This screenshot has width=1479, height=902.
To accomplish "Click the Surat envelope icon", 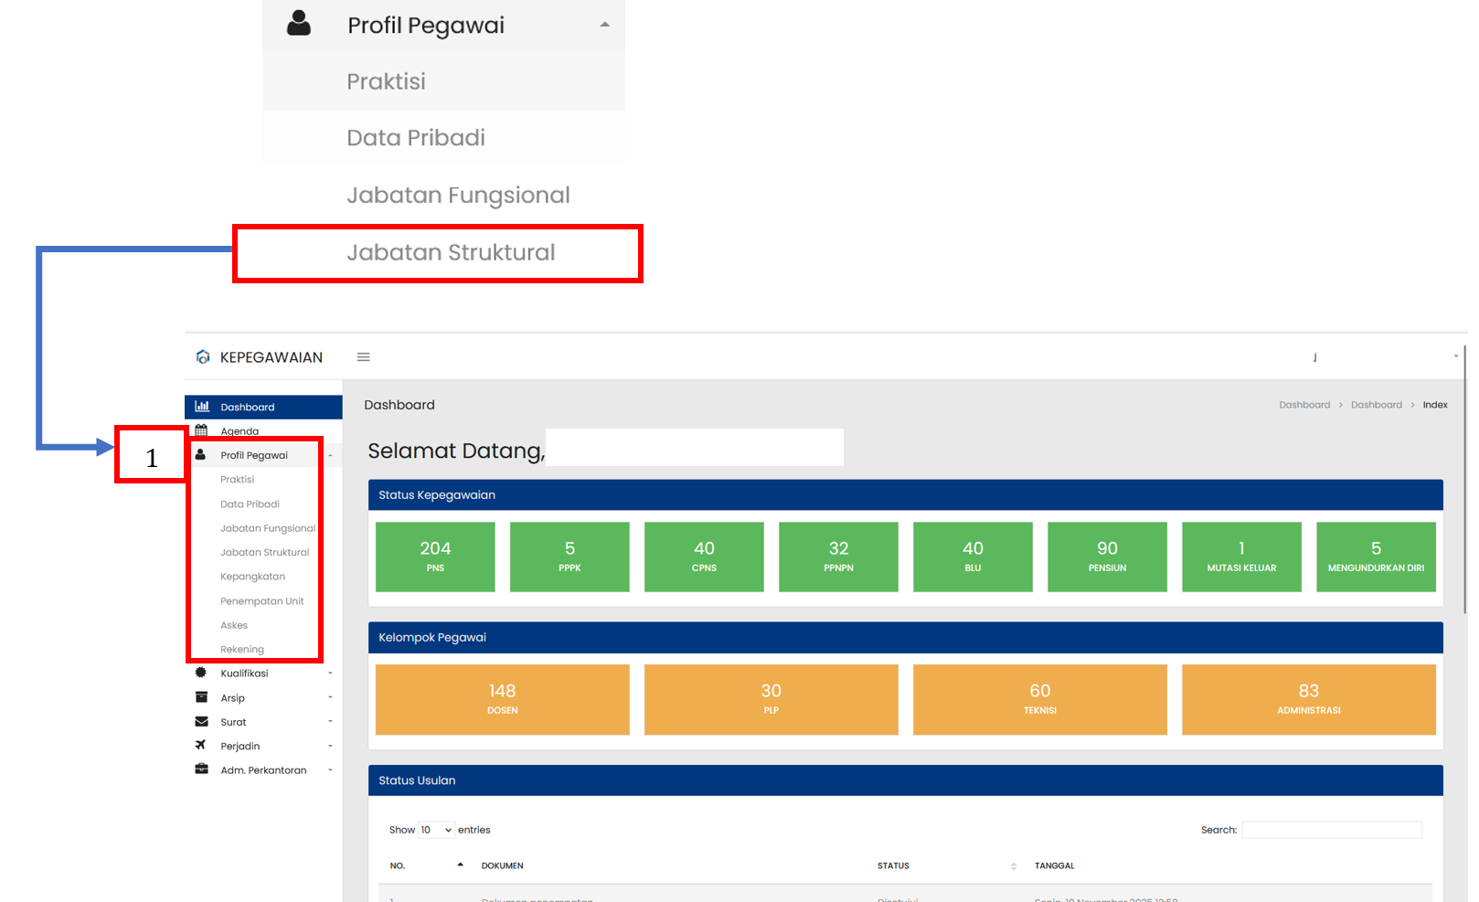I will (x=201, y=722).
